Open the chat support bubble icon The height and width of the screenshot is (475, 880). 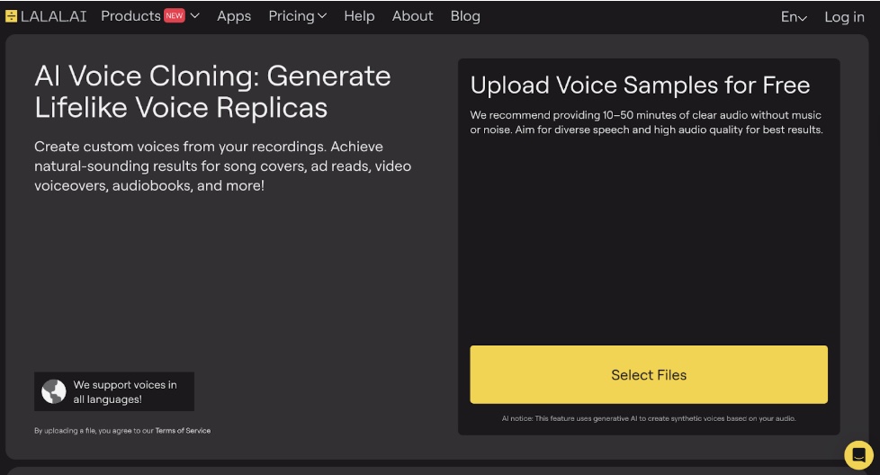[858, 454]
